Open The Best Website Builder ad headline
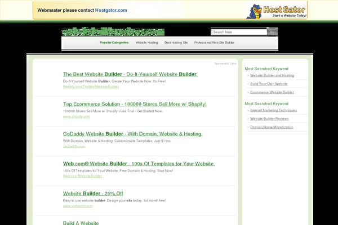Viewport: 338px width, 225px height. [130, 74]
